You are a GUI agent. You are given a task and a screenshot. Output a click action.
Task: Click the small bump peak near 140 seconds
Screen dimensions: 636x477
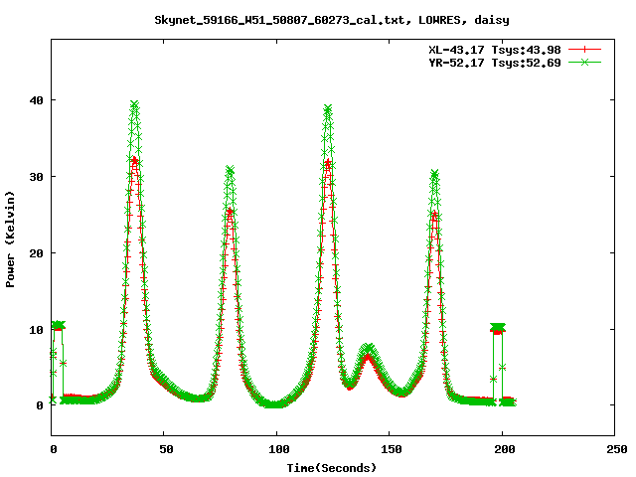pos(368,349)
